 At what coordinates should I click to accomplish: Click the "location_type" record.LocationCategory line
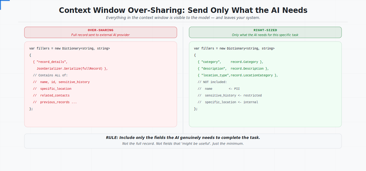click(x=238, y=75)
